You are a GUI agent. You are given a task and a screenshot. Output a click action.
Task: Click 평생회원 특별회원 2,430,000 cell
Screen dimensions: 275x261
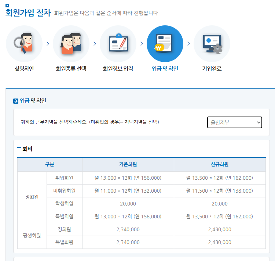[220, 242]
